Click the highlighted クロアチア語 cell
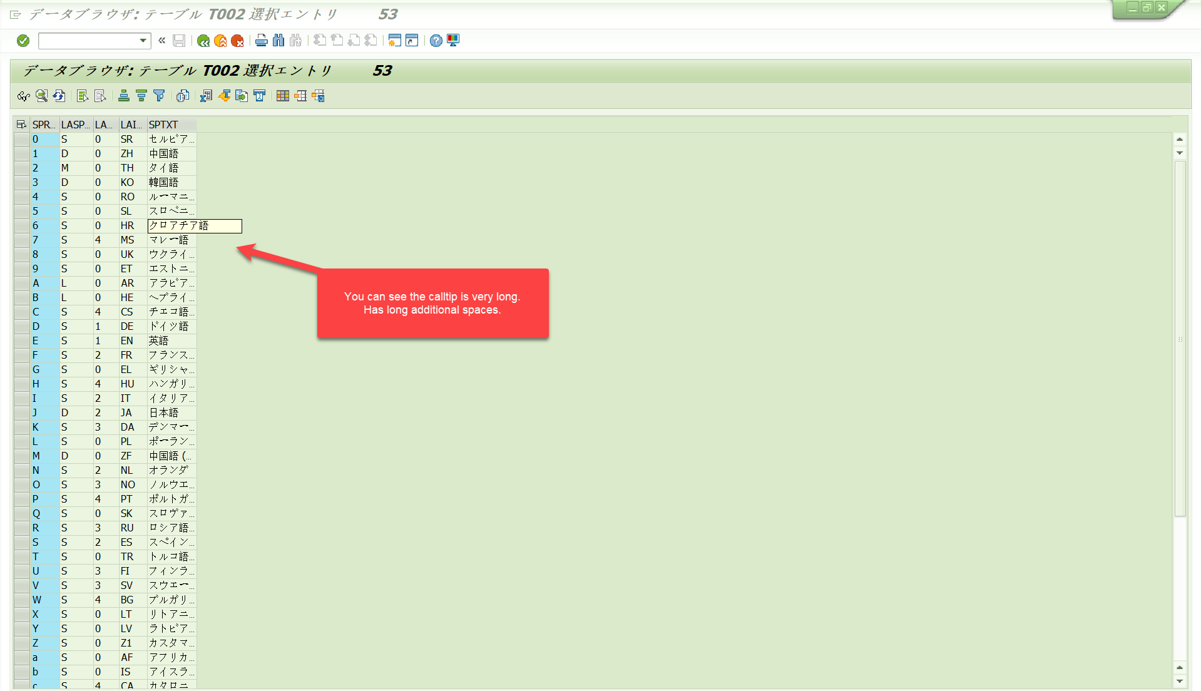The height and width of the screenshot is (691, 1201). 195,226
